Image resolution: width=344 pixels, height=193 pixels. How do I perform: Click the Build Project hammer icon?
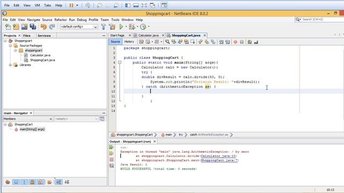click(x=103, y=27)
